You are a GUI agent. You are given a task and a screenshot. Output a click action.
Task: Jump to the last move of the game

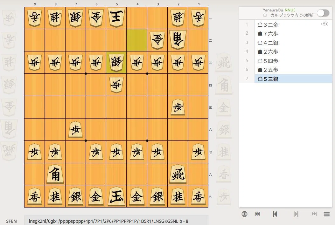pos(314,214)
